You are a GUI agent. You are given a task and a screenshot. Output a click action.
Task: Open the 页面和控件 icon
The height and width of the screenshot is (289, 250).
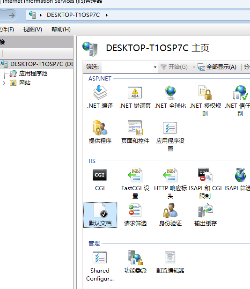135,127
